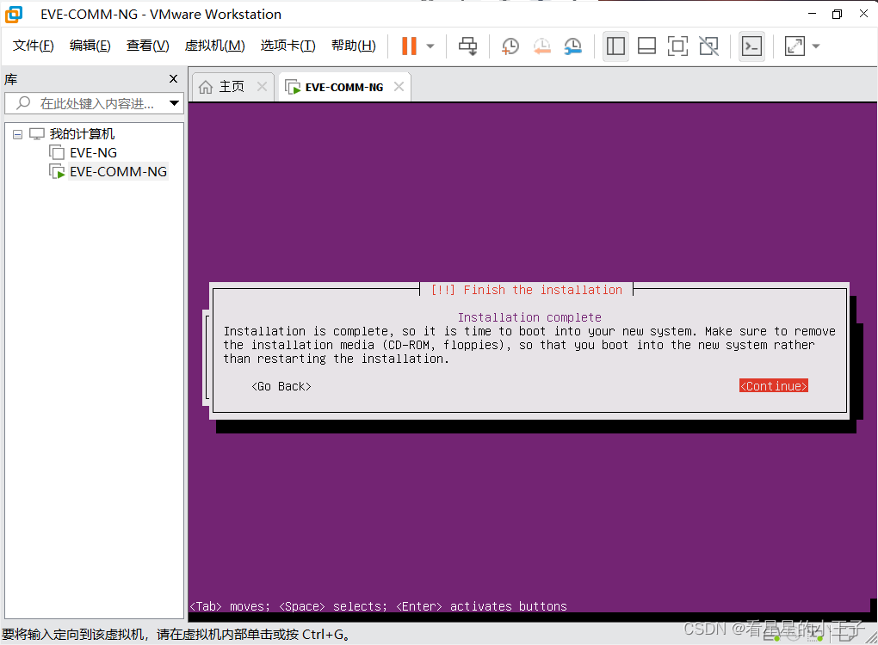This screenshot has width=878, height=645.
Task: Revert the VM to its snapshot
Action: pyautogui.click(x=541, y=46)
